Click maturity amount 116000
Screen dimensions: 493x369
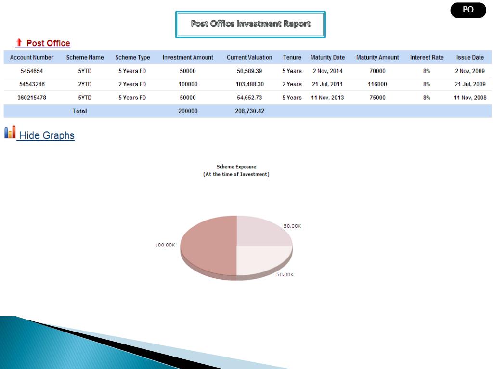(x=377, y=84)
